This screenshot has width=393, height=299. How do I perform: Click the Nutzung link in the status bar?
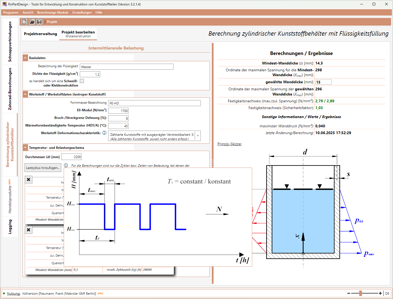(x=14, y=294)
